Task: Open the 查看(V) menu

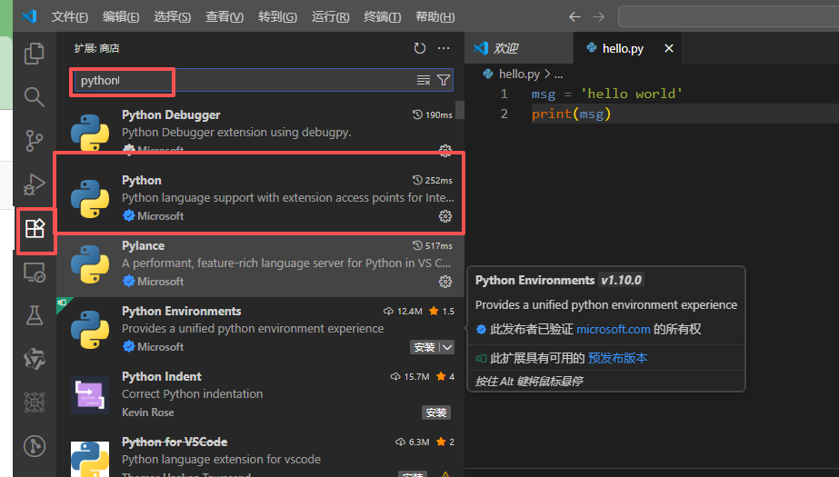Action: pos(225,16)
